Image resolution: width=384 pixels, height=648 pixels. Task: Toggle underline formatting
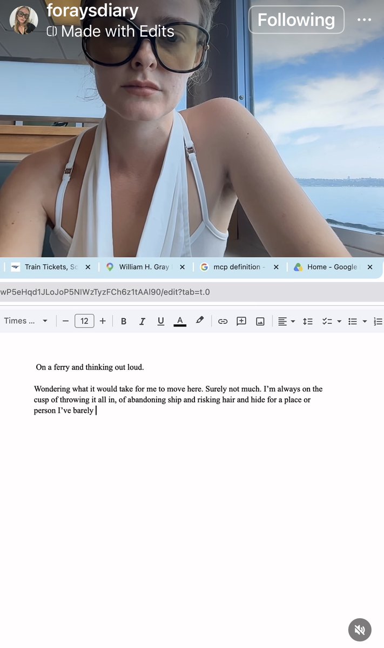160,321
